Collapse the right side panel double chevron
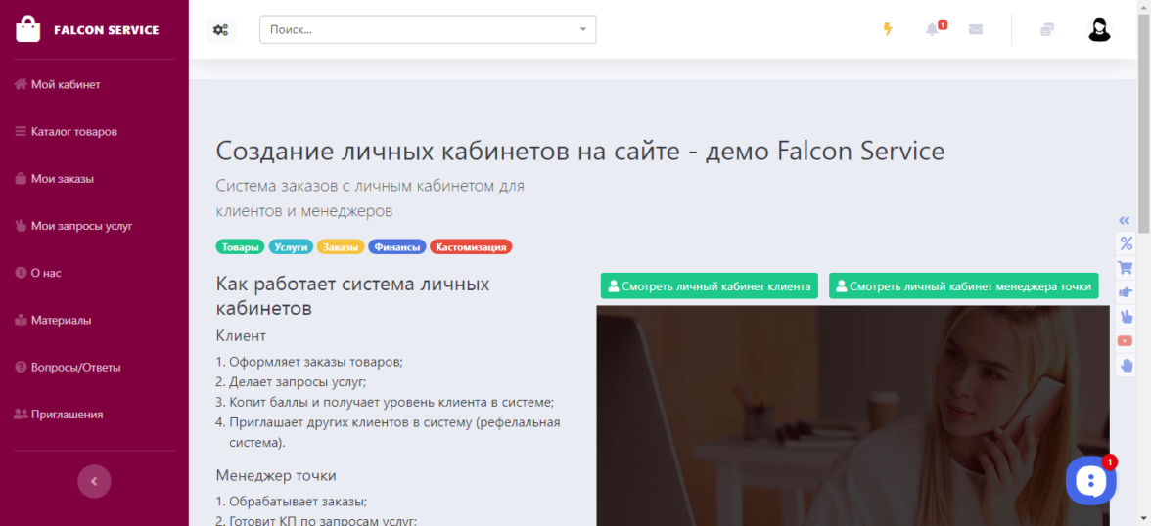Viewport: 1151px width, 526px height. pos(1126,220)
